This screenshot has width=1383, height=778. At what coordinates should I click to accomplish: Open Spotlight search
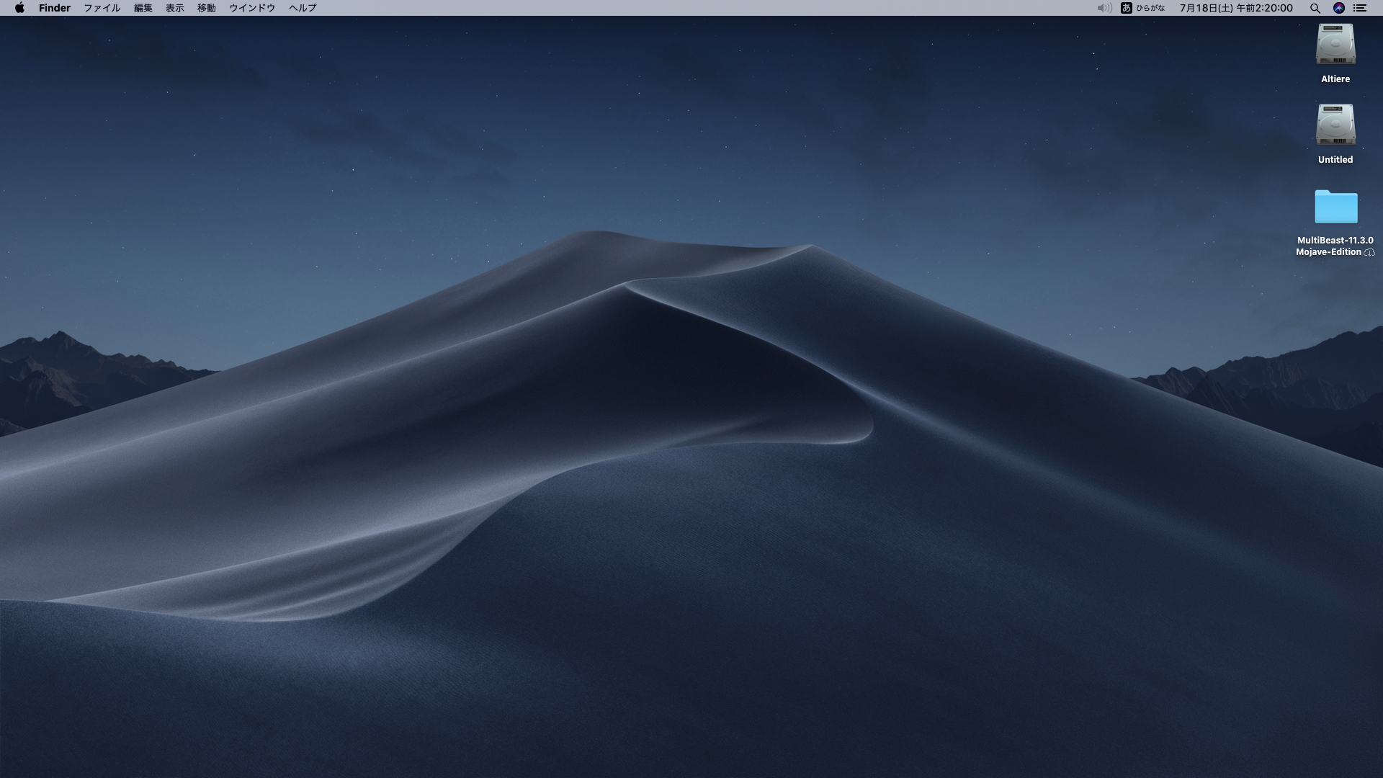(x=1315, y=8)
